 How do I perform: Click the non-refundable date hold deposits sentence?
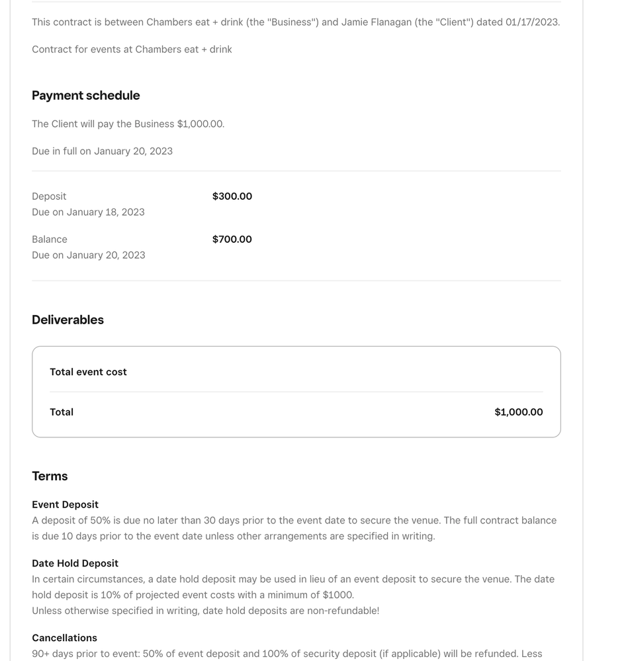tap(205, 611)
